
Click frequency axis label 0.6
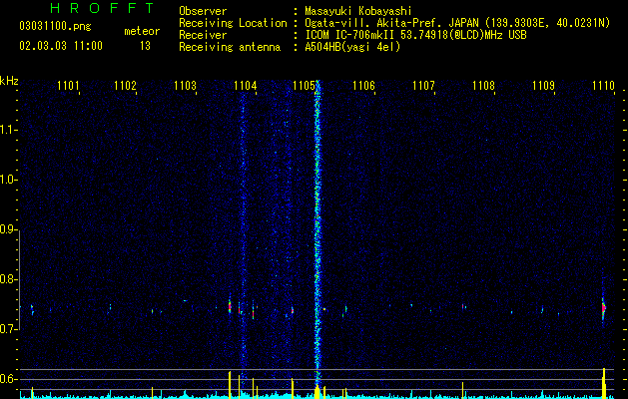click(x=8, y=379)
